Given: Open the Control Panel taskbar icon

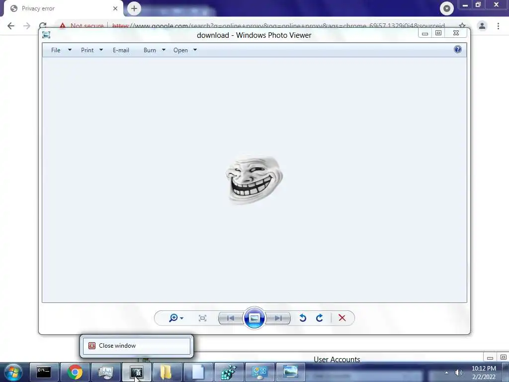Looking at the screenshot, I should 259,372.
